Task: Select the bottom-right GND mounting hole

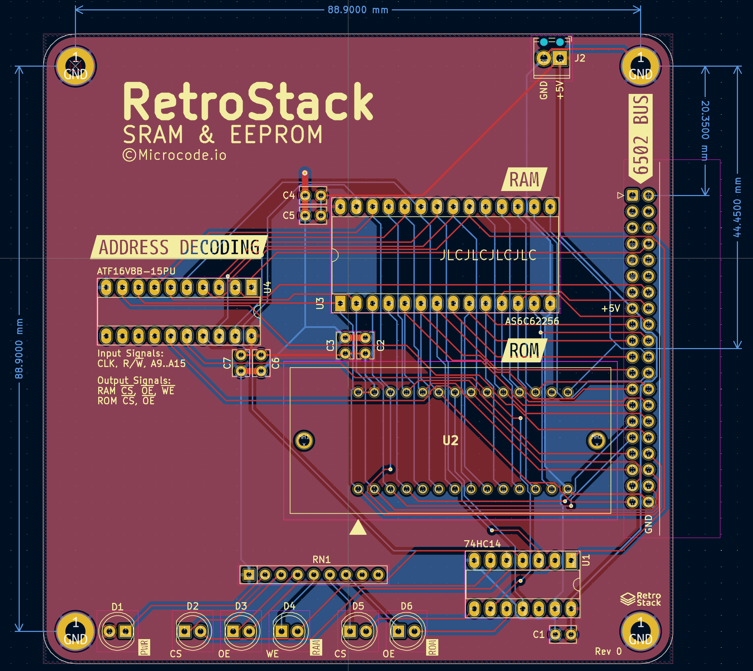Action: (x=640, y=632)
